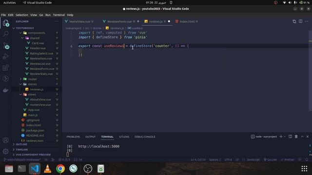The height and width of the screenshot is (175, 312).
Task: Open the clock and calendar in top bar
Action: [156, 2]
